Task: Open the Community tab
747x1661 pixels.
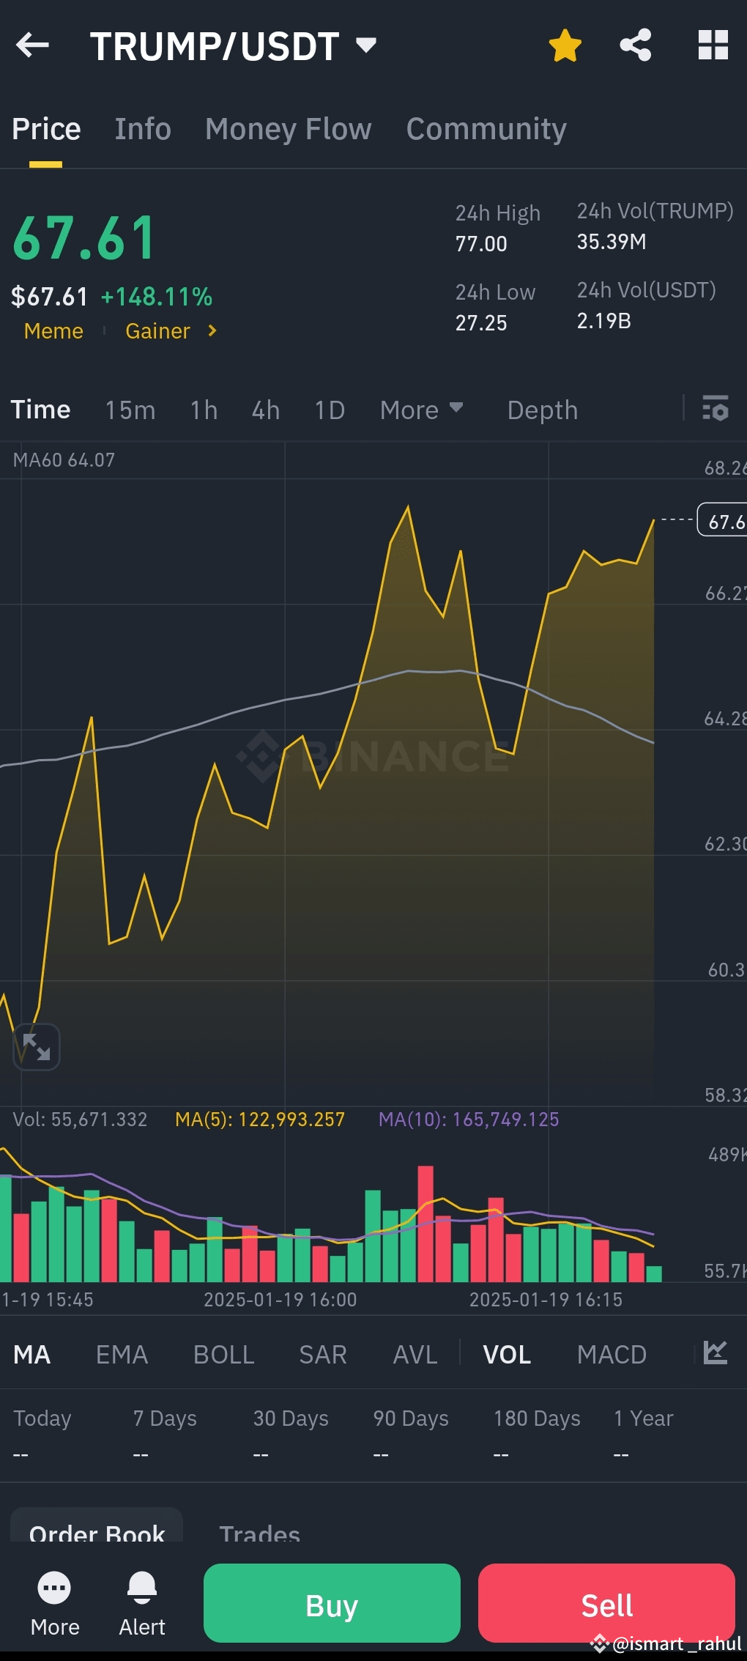Action: coord(486,129)
